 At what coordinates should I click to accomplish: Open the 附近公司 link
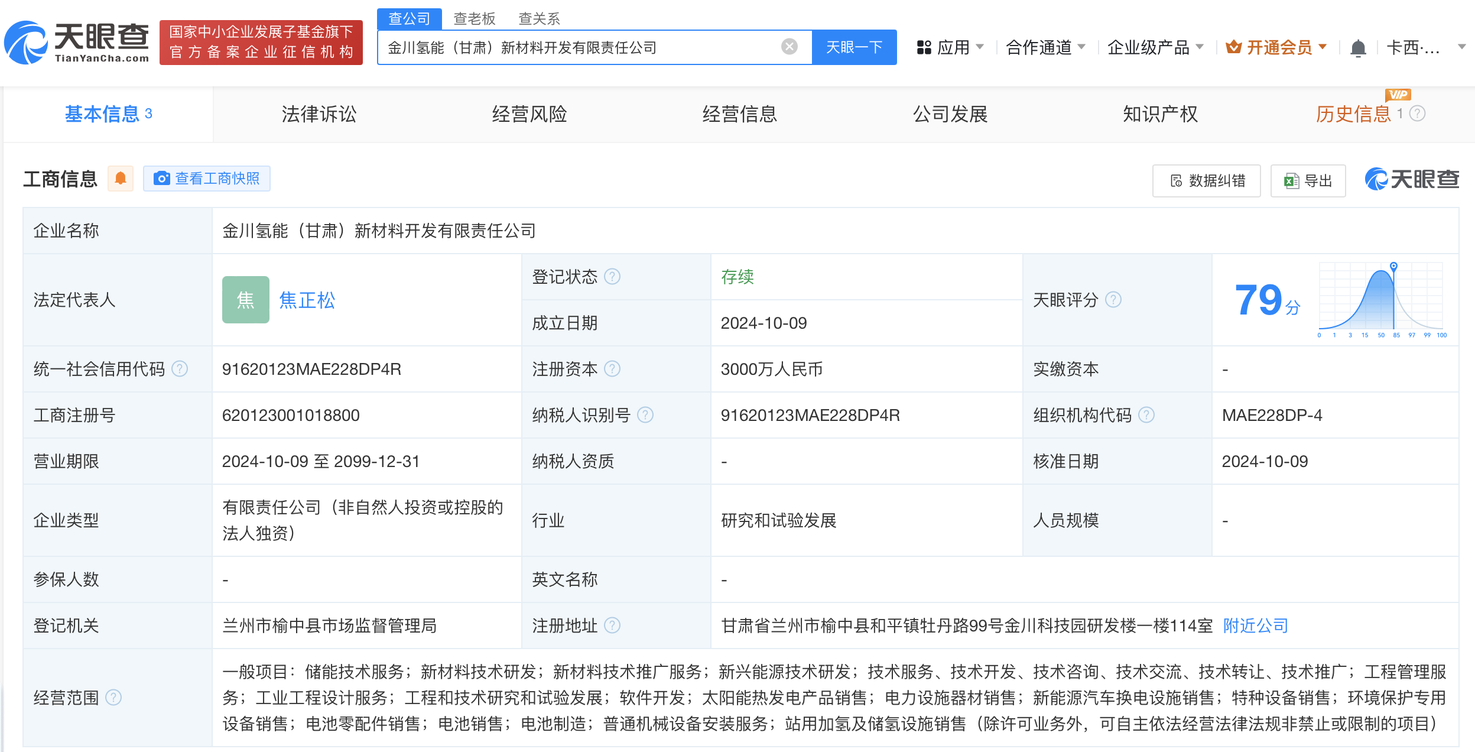coord(1256,625)
